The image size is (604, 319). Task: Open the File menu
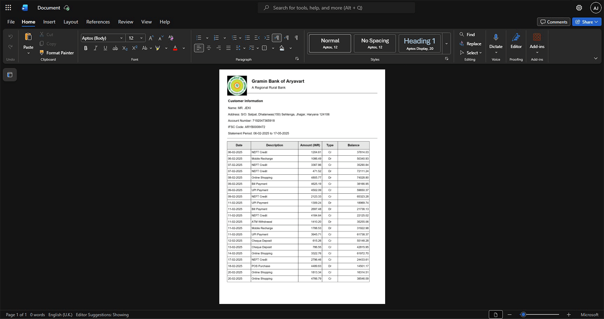[x=11, y=22]
